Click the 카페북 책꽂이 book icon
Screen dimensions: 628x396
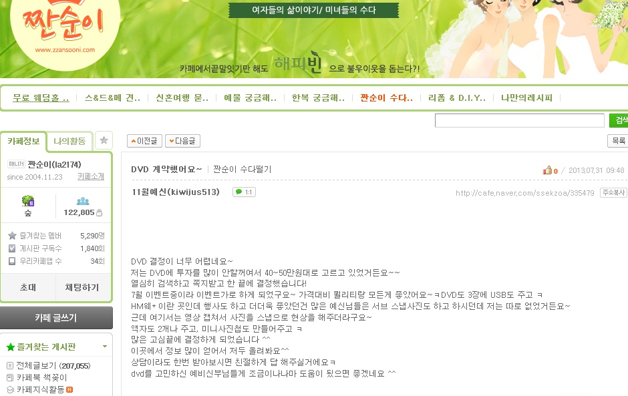[10, 377]
